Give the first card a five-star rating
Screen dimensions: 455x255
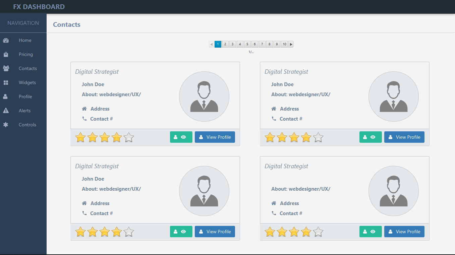pyautogui.click(x=128, y=137)
